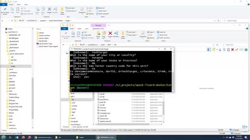The image size is (250, 140).
Task: Click New folder icon in bin window ribbon
Action: (123, 35)
